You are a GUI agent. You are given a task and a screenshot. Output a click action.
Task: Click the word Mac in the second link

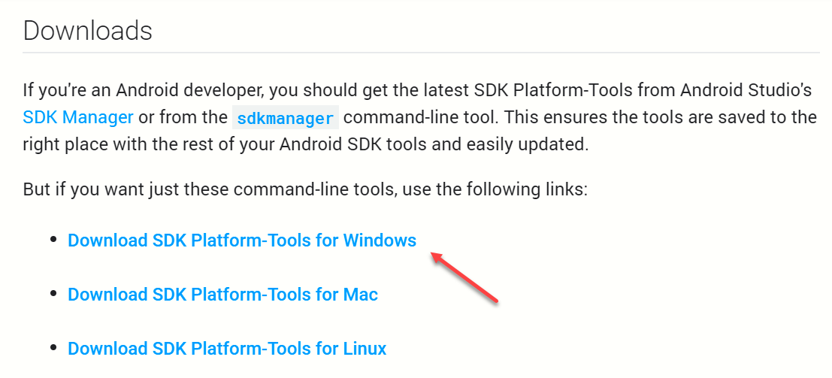(360, 294)
